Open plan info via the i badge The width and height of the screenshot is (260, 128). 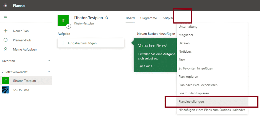pos(69,26)
